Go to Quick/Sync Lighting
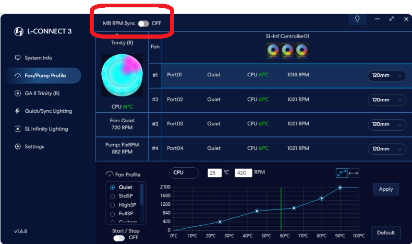 tap(49, 111)
